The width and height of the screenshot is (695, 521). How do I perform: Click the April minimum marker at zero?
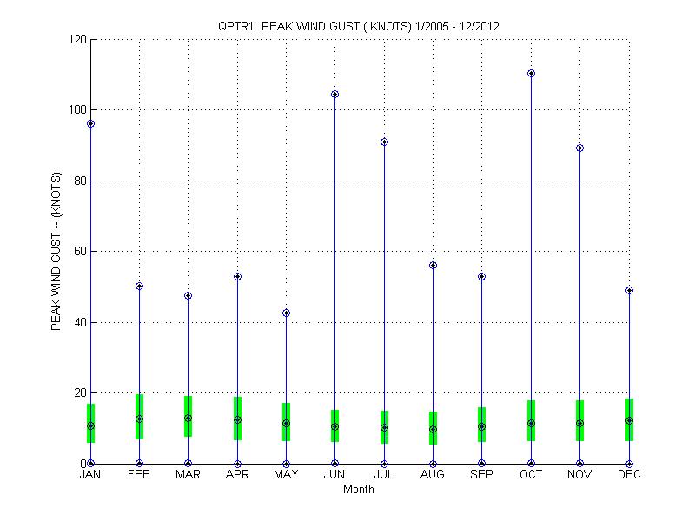tap(237, 464)
